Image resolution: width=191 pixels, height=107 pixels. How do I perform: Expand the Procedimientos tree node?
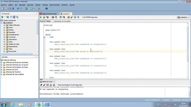(x=4, y=35)
